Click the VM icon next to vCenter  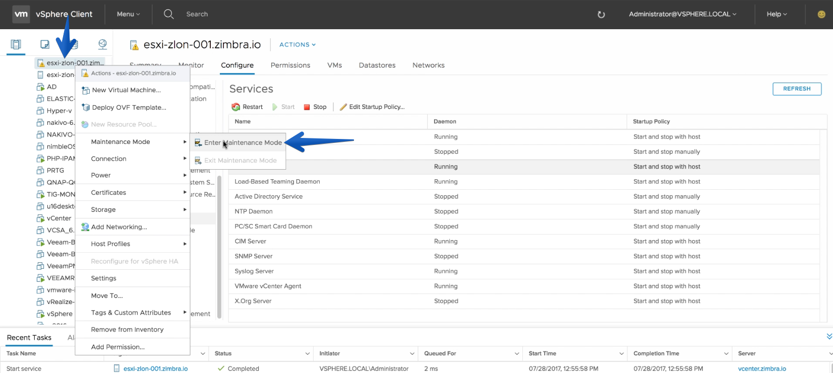coord(41,218)
